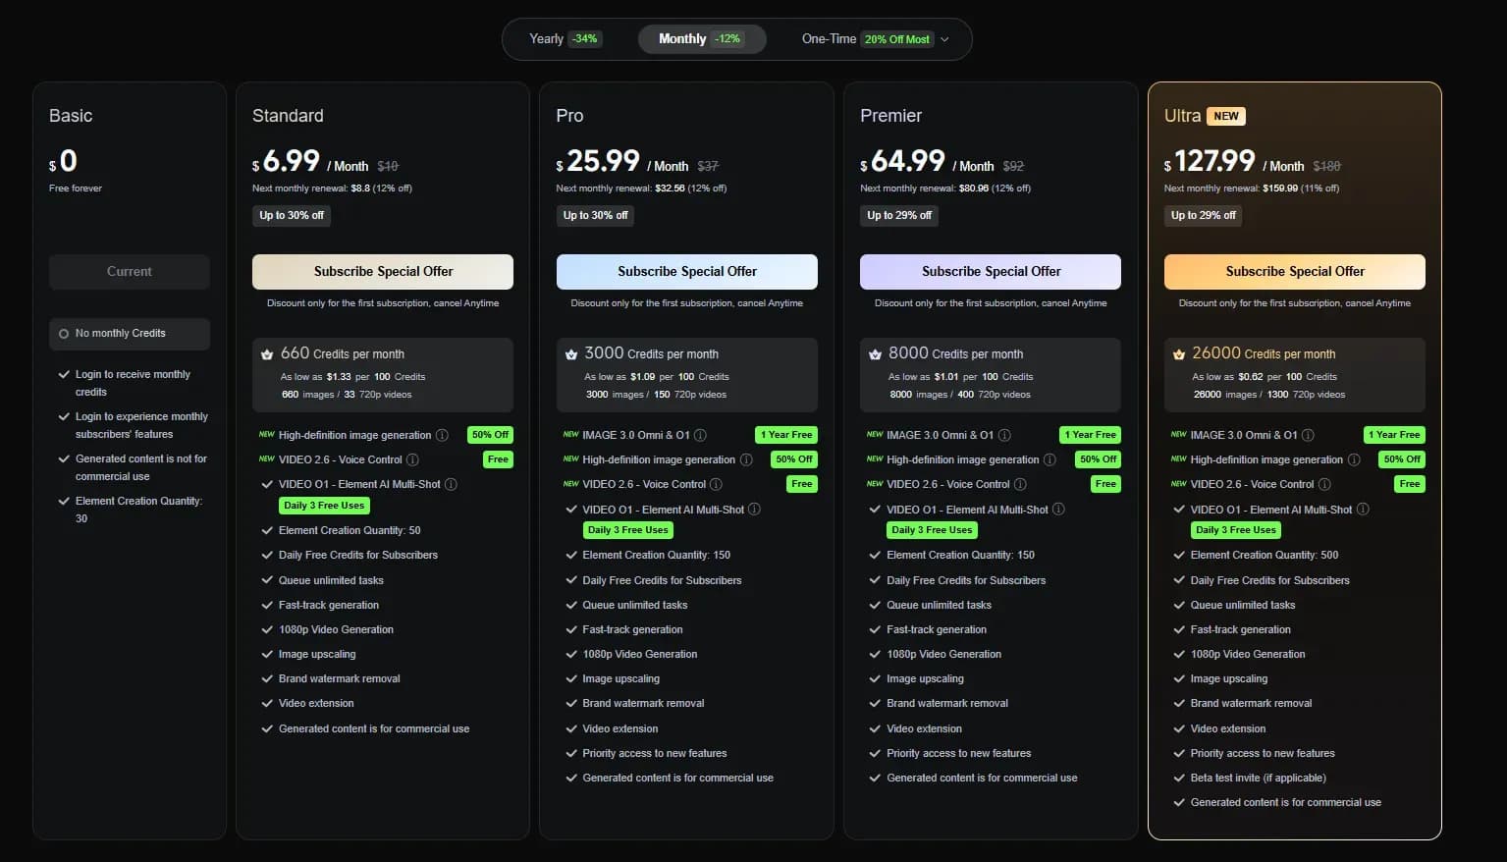Click info icon beside Premier IMAGE 3.0 Omni & O1

[x=1004, y=435]
